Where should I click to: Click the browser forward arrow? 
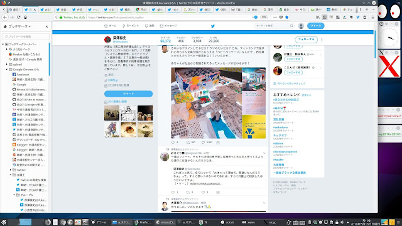[12, 17]
